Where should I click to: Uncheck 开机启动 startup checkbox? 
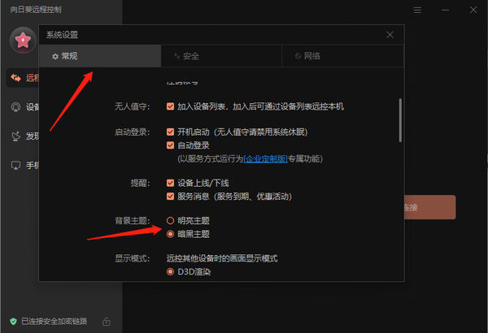[x=170, y=132]
